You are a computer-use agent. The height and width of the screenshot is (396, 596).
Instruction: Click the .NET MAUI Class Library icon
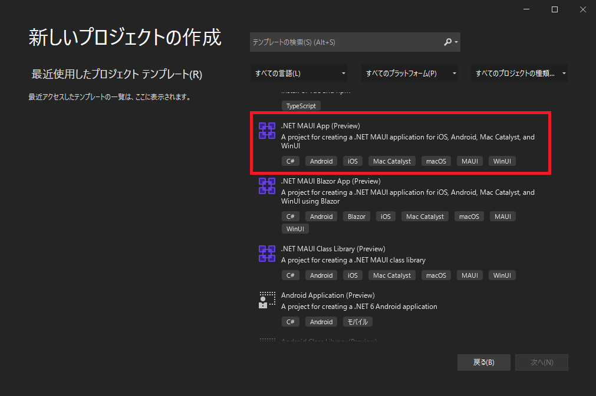[x=267, y=254]
